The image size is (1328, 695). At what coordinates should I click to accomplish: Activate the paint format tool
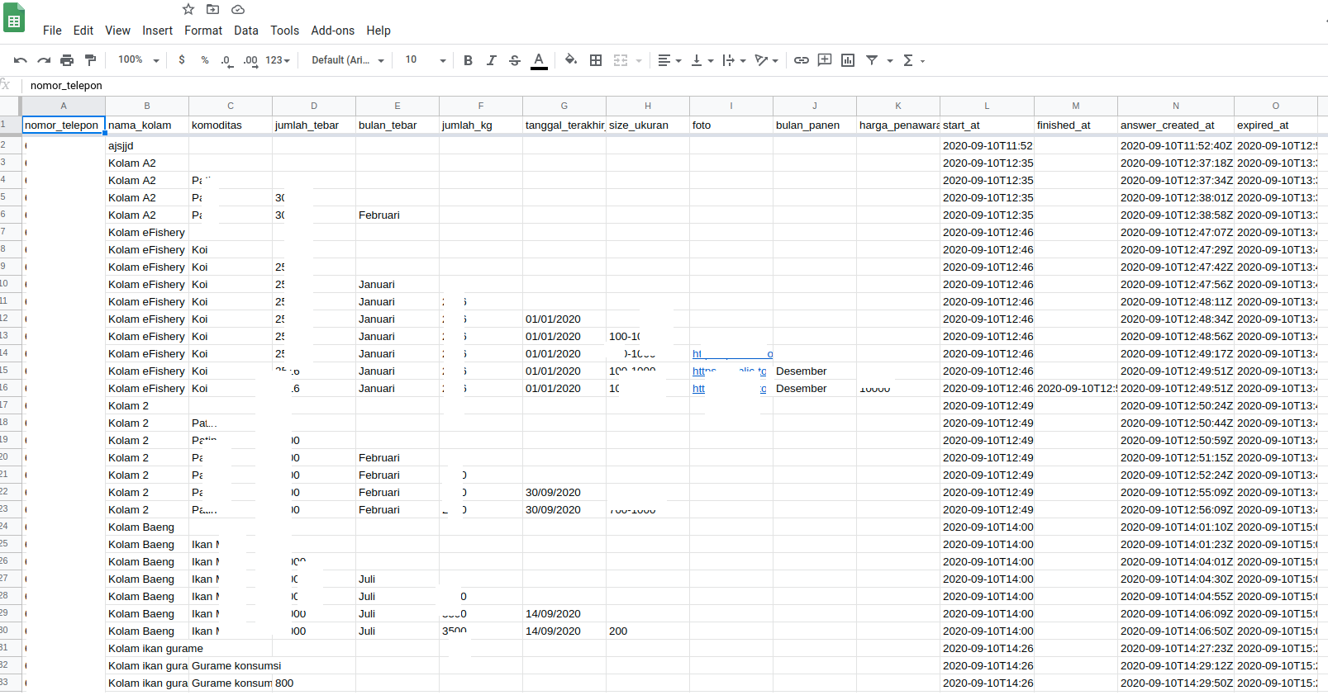[91, 60]
